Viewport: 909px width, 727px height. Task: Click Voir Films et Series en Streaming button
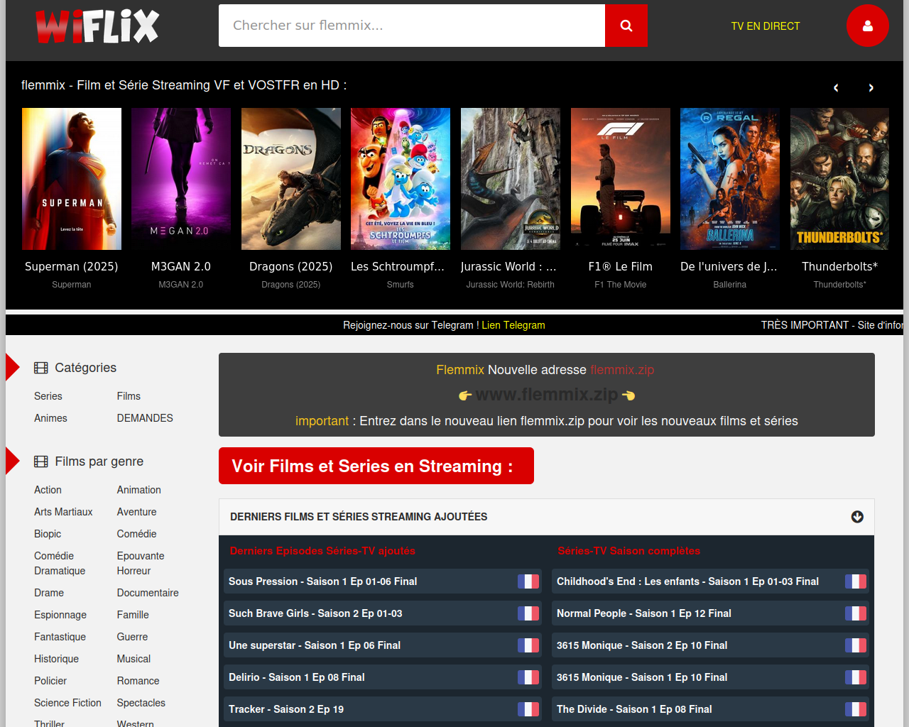point(376,466)
